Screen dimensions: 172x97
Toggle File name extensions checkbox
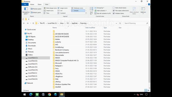coord(114,11)
